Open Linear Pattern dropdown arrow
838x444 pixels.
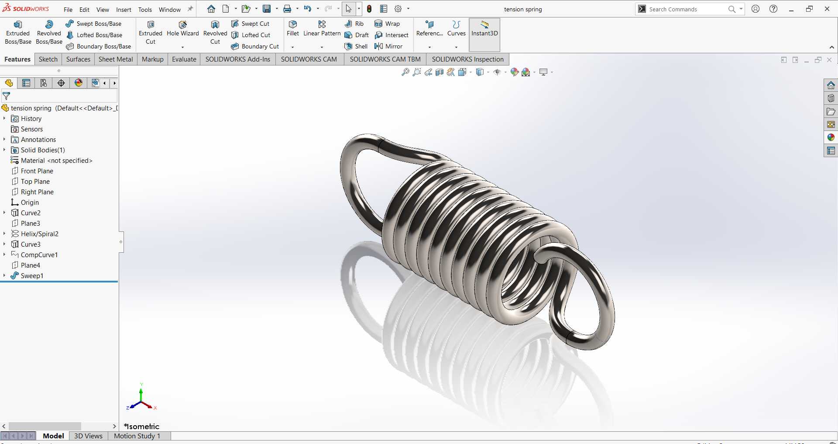pos(322,47)
